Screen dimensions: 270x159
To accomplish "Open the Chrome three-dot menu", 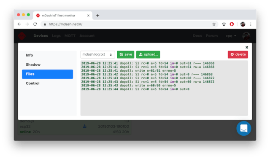I will (251, 24).
